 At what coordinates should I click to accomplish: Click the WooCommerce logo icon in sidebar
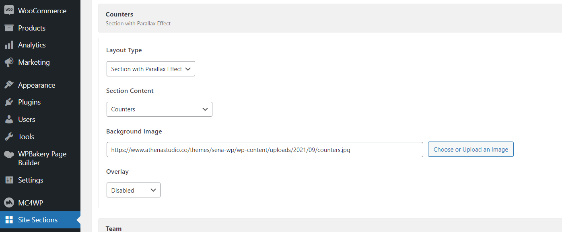coord(9,10)
